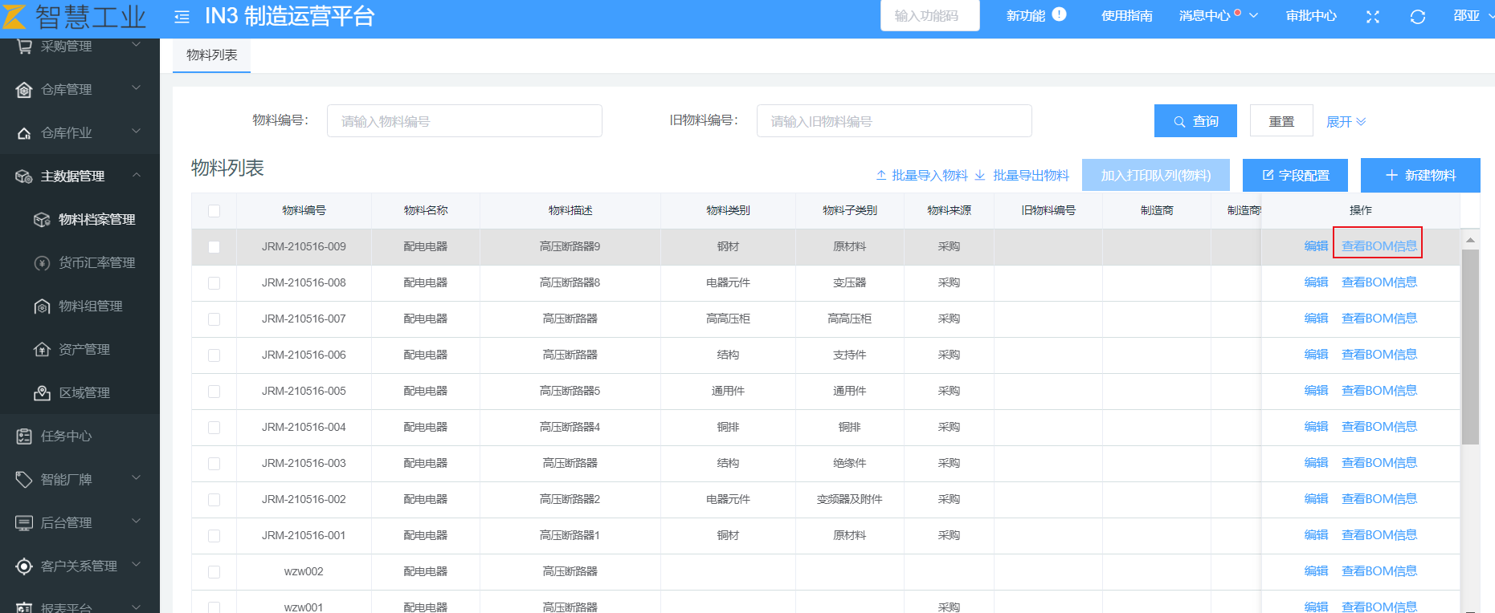Viewport: 1495px width, 613px height.
Task: Expand the 展开 filter options
Action: point(1346,122)
